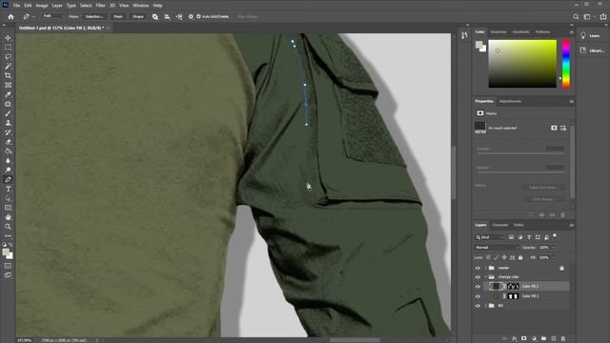The width and height of the screenshot is (610, 343).
Task: Select the Eraser tool
Action: pyautogui.click(x=8, y=142)
